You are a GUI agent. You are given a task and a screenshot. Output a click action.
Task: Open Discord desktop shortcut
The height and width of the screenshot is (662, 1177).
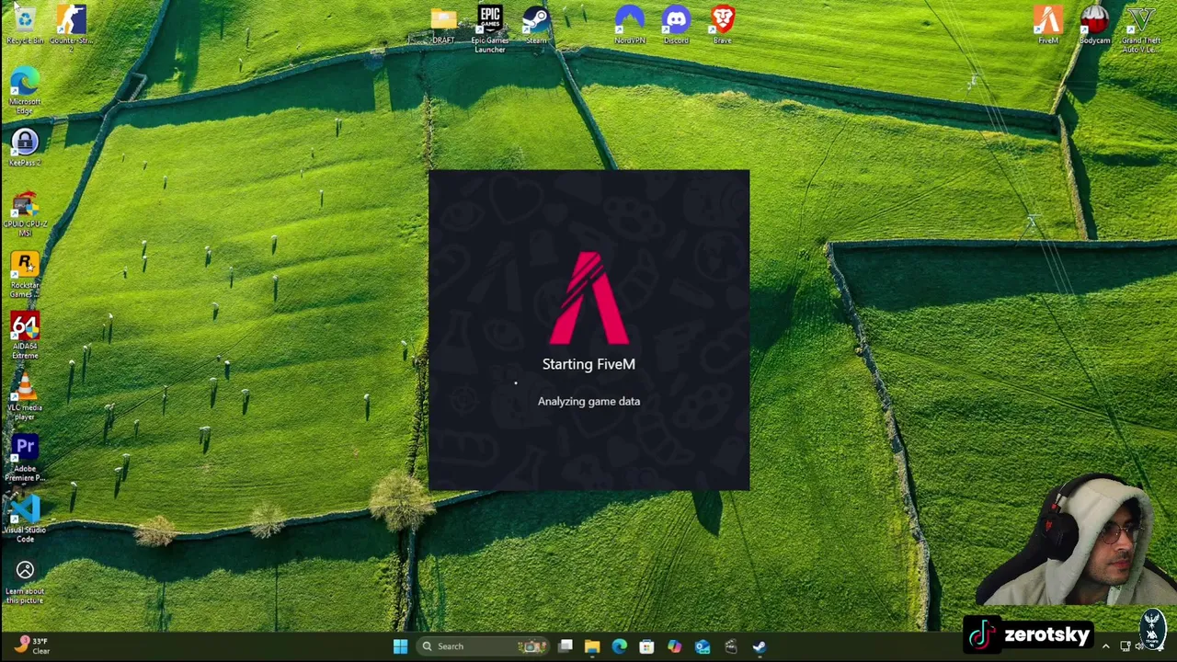(x=676, y=25)
